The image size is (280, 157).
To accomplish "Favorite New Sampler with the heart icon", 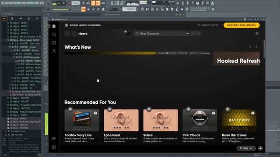I will click(x=136, y=34).
